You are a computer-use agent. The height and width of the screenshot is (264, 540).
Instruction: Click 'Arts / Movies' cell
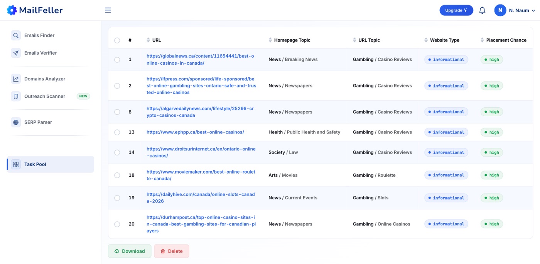[283, 175]
